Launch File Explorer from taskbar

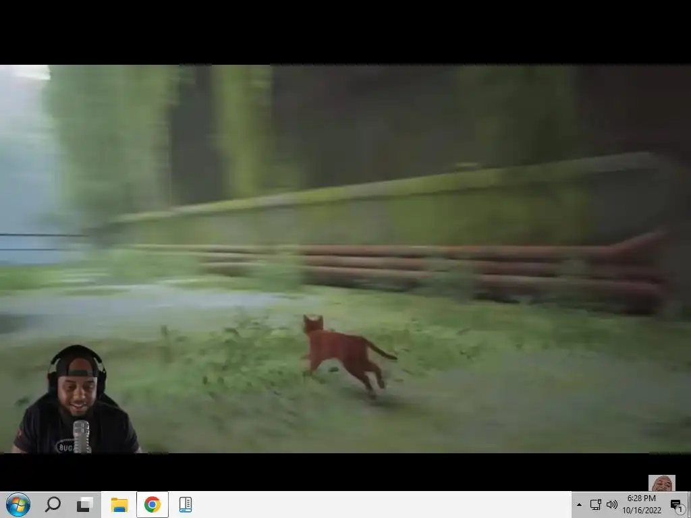119,505
